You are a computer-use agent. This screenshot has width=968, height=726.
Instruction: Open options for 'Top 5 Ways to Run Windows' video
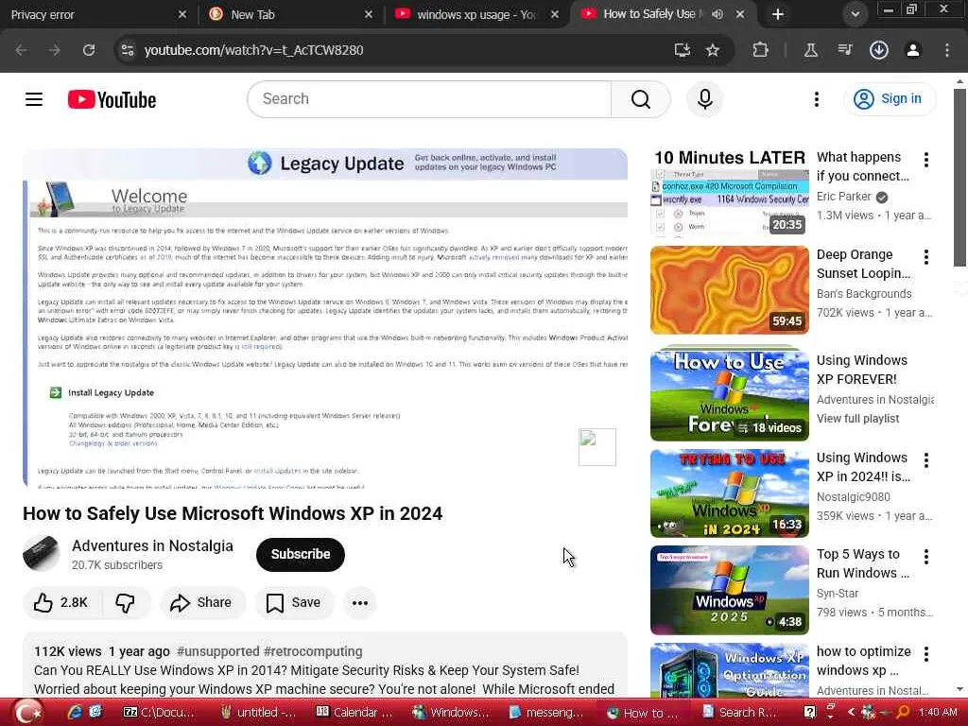click(926, 557)
